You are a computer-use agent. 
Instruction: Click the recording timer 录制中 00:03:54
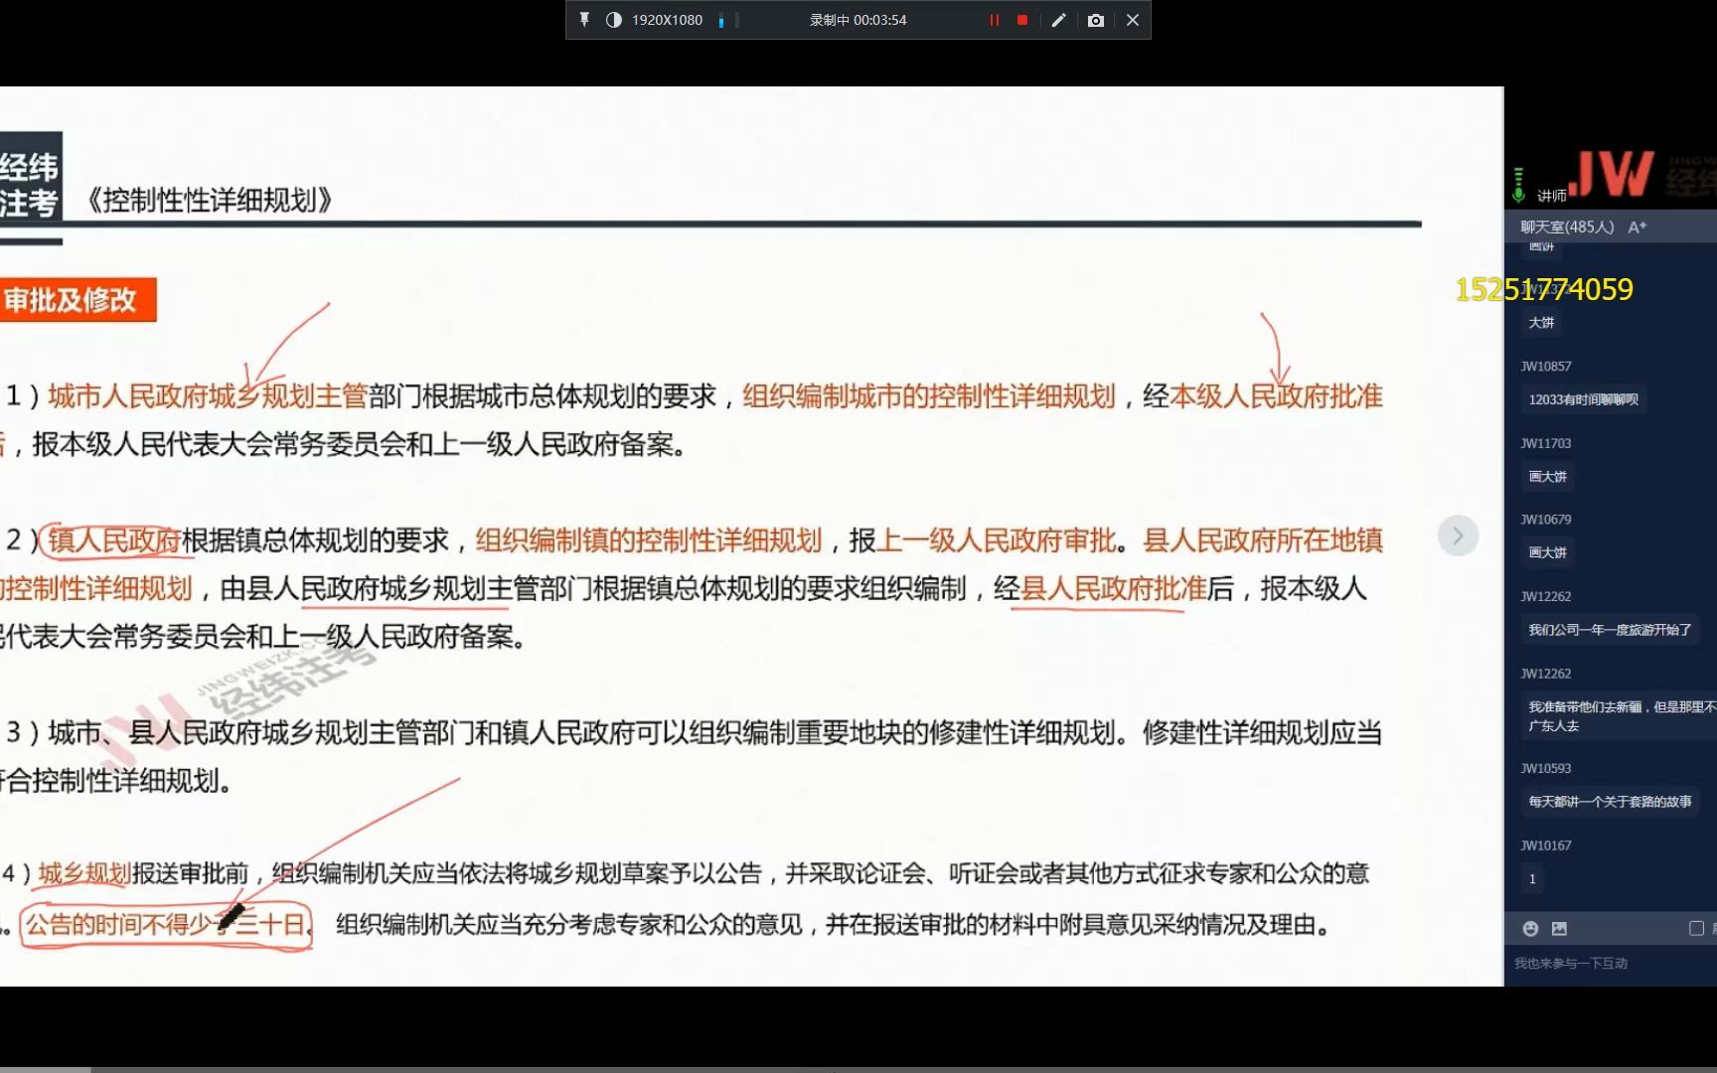coord(858,20)
